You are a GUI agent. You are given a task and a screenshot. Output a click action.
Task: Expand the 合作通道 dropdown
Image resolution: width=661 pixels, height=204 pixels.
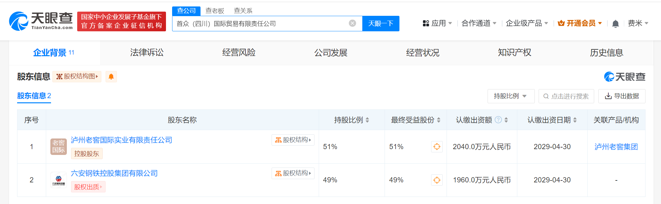click(479, 23)
